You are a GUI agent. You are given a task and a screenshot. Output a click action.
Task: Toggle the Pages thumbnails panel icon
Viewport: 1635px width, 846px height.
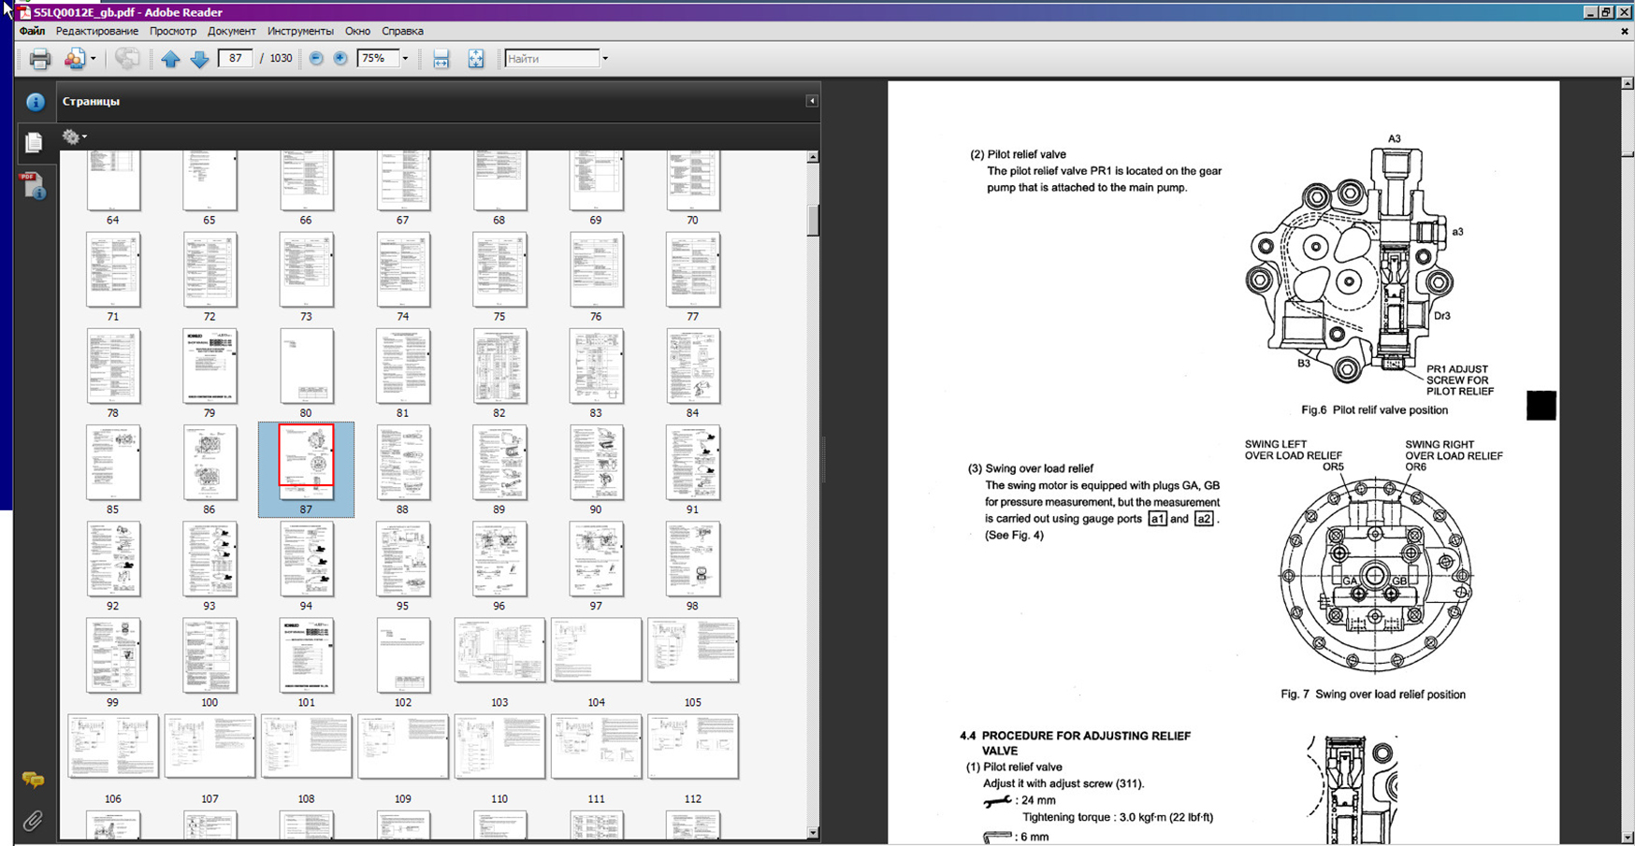34,142
